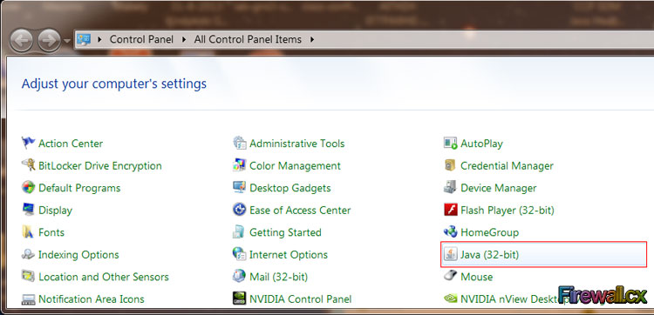Select the Device Manager icon
654x315 pixels.
pyautogui.click(x=451, y=188)
